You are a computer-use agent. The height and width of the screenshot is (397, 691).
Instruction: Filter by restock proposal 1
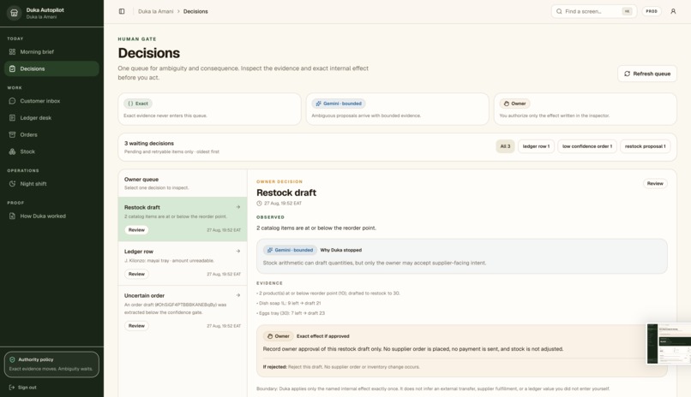(646, 146)
